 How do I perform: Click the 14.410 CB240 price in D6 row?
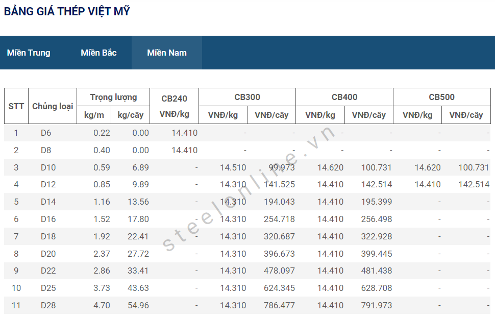[x=184, y=133]
